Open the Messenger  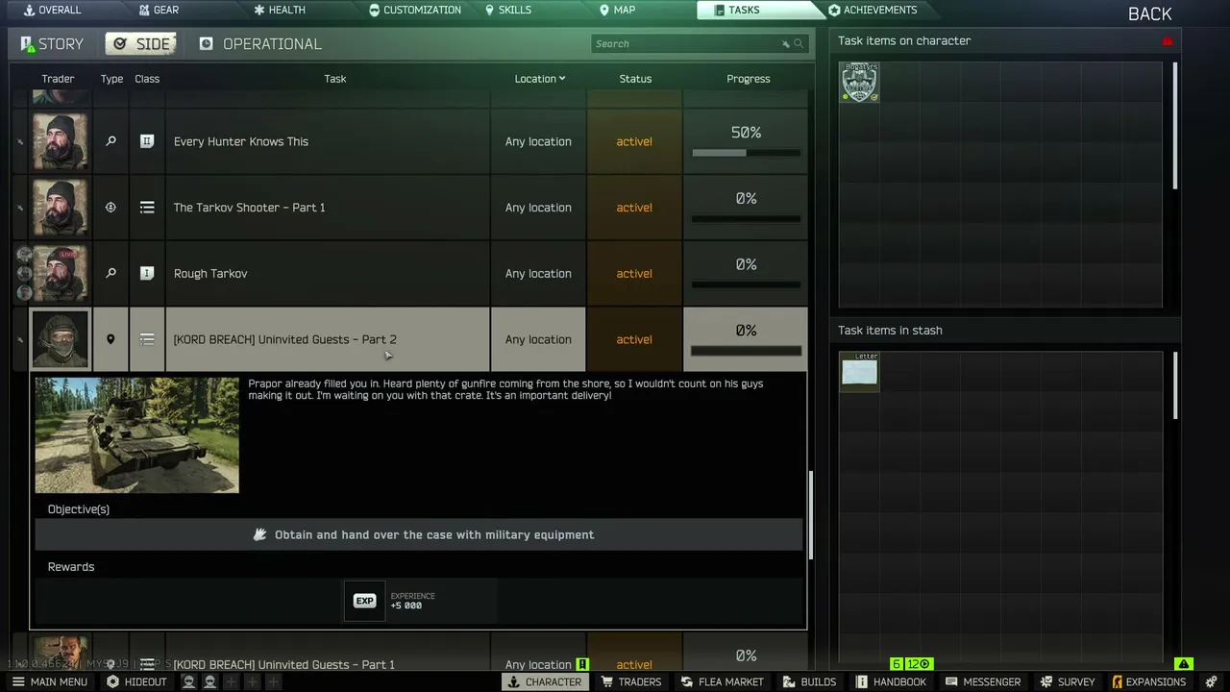pyautogui.click(x=982, y=681)
